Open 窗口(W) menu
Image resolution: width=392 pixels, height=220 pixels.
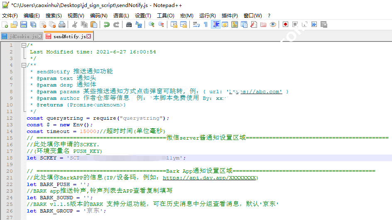click(x=253, y=16)
